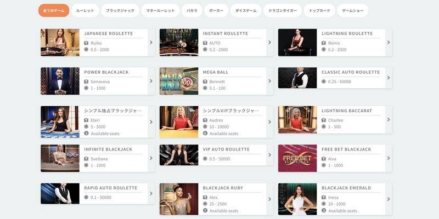This screenshot has height=219, width=439.
Task: Switch to the ルーレット category tab
Action: click(x=85, y=10)
